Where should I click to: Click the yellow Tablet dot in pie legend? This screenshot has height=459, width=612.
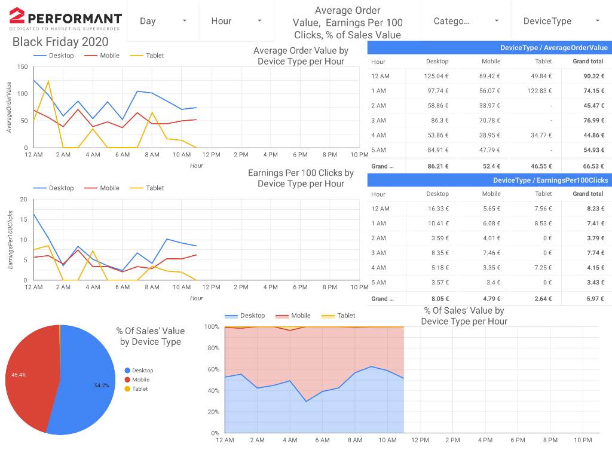(x=127, y=389)
